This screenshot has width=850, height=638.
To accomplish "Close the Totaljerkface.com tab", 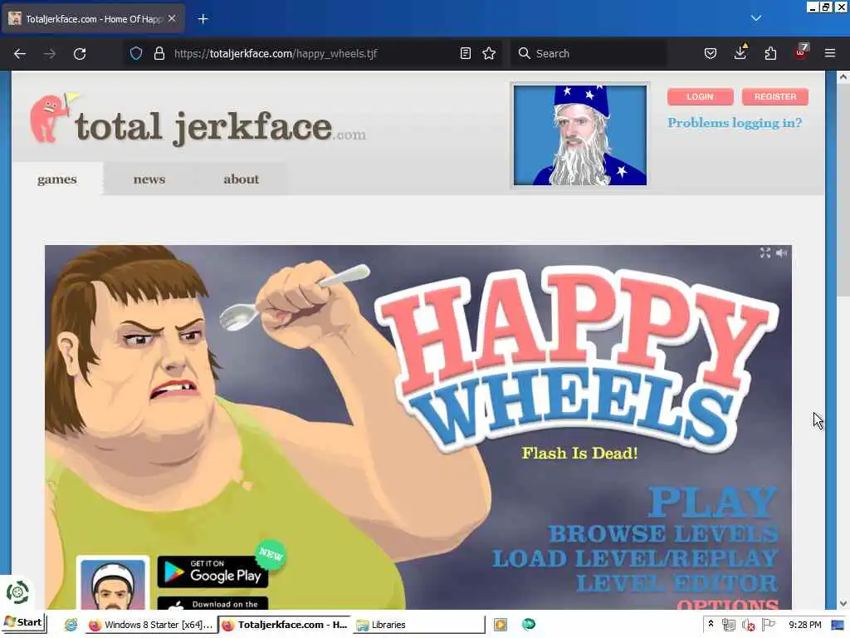I will tap(172, 18).
